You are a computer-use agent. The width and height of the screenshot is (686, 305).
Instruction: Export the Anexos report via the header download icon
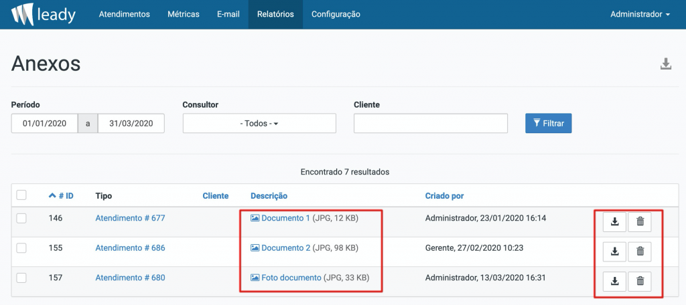[x=665, y=64]
